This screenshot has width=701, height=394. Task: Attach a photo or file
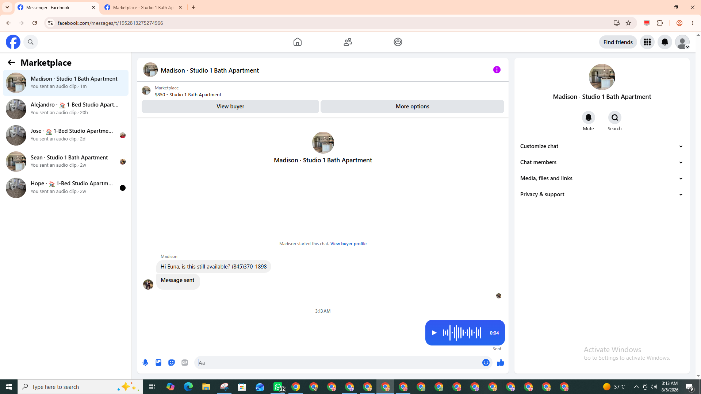tap(158, 363)
